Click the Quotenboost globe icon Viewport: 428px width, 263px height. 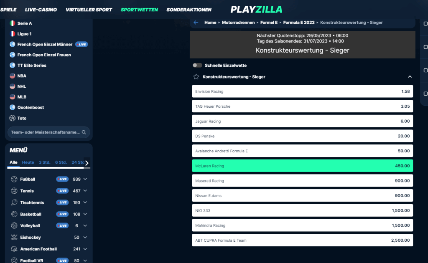coord(12,107)
